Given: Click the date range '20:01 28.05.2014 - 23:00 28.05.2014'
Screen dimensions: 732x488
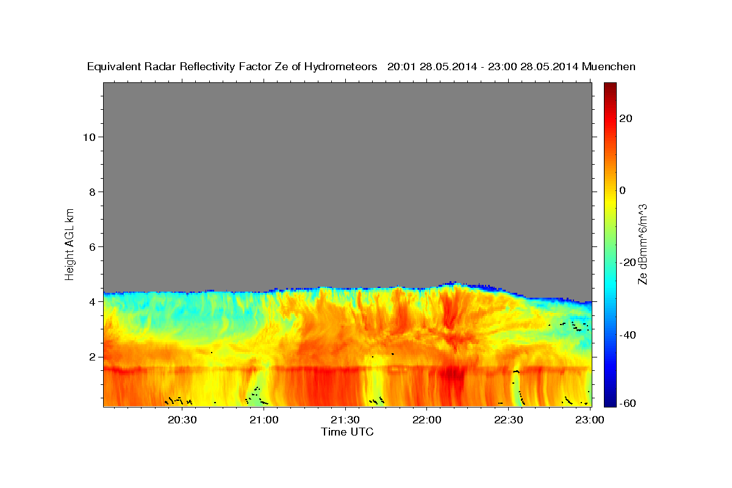Looking at the screenshot, I should [x=483, y=67].
